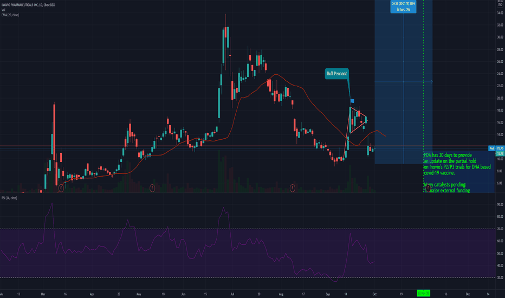This screenshot has height=298, width=505.
Task: Select the 'Many catalysts pending:' text line
Action: [445, 185]
